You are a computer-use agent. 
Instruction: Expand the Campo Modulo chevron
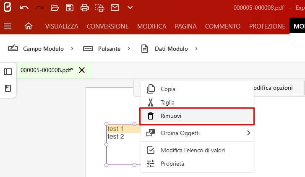72,49
